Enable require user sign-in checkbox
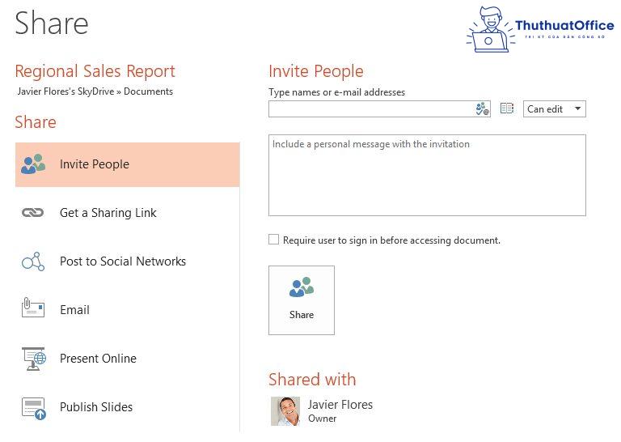 click(x=274, y=240)
